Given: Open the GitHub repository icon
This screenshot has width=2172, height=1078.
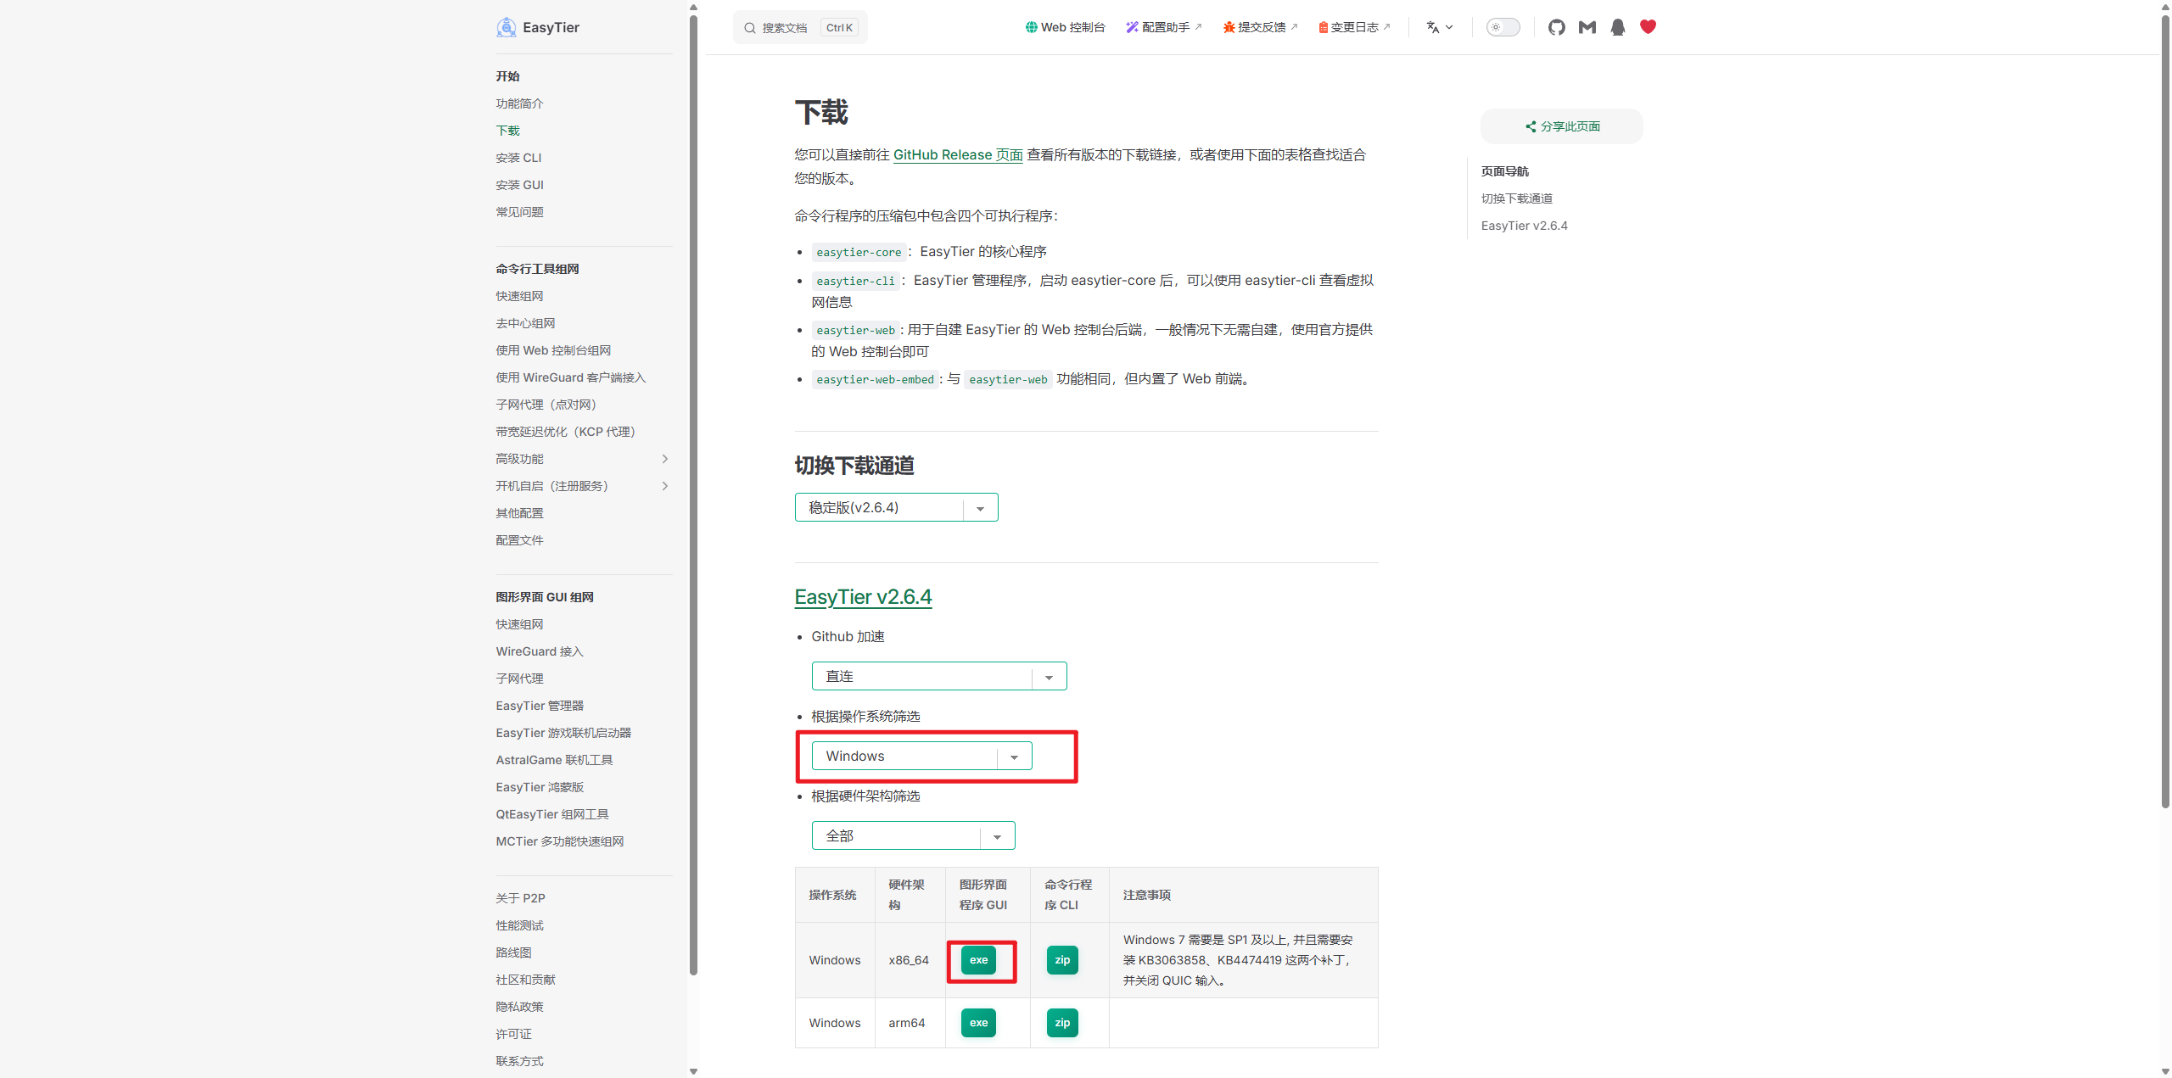Looking at the screenshot, I should 1556,27.
